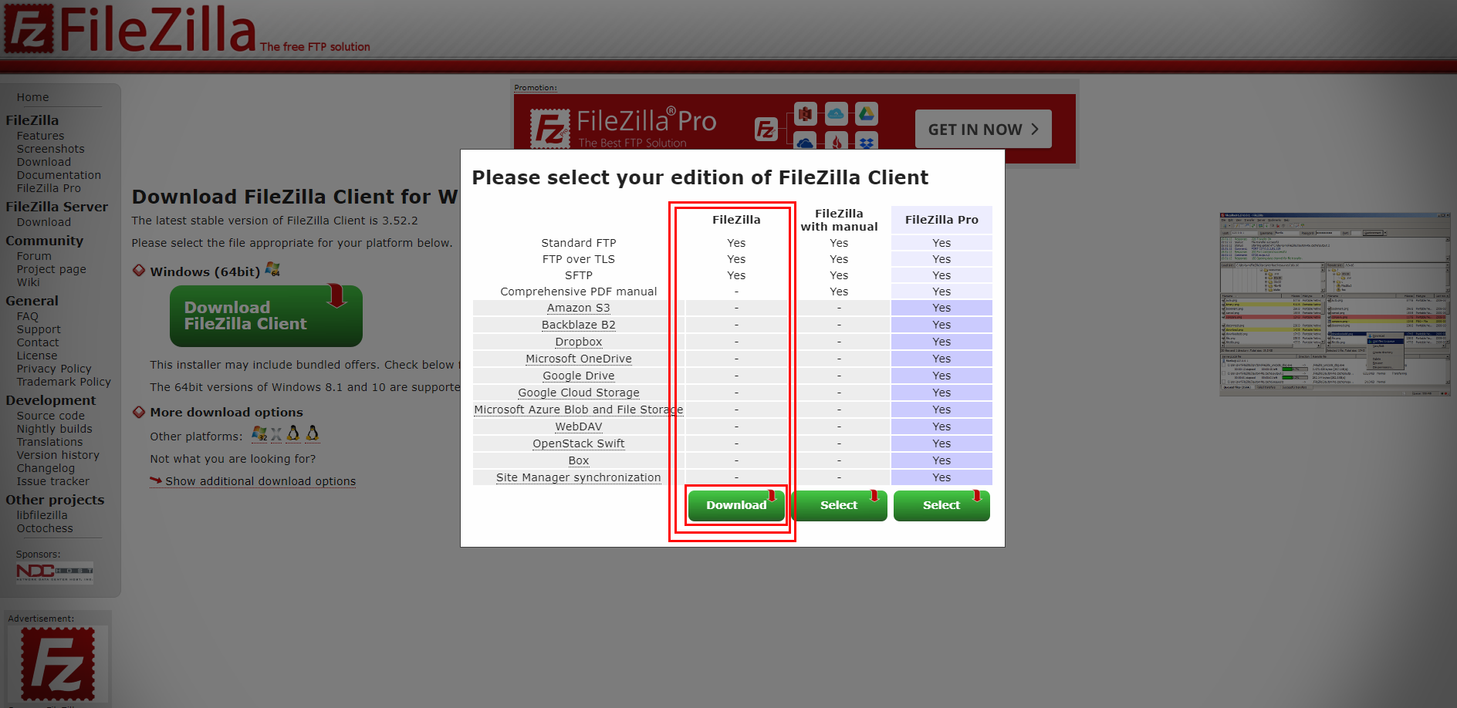Click the Standard FTP row label
This screenshot has height=708, width=1457.
pyautogui.click(x=578, y=243)
